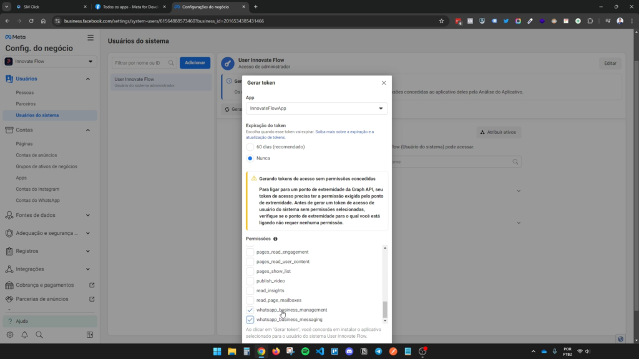Viewport: 639px width, 359px height.
Task: Open Firefox from taskbar
Action: tap(276, 352)
